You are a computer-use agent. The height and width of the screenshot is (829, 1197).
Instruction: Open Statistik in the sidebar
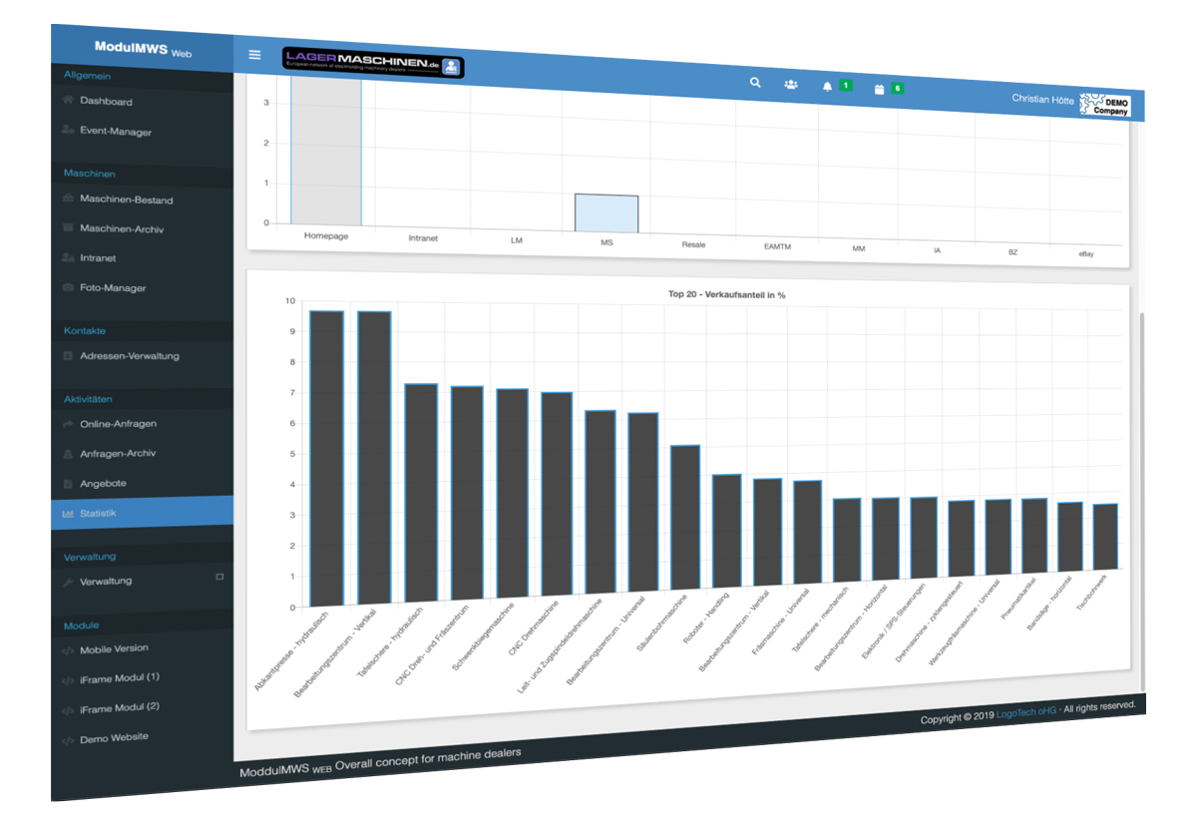pyautogui.click(x=98, y=513)
